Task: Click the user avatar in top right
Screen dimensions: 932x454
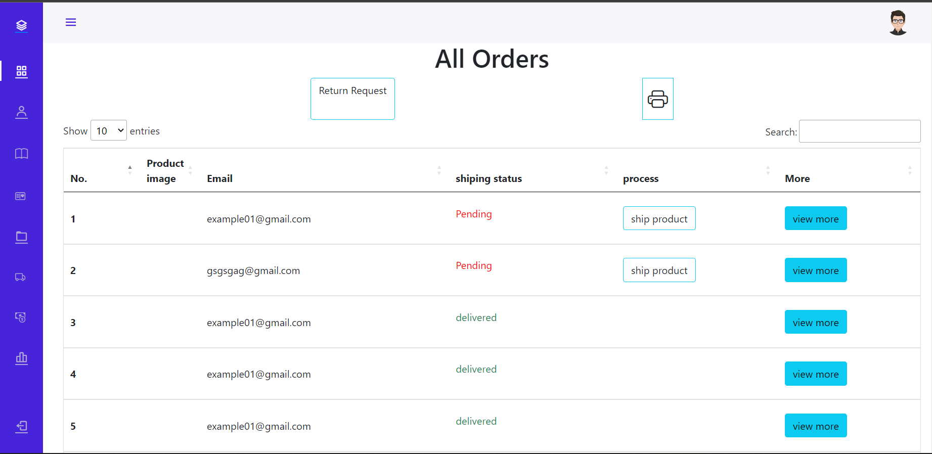Action: 898,23
